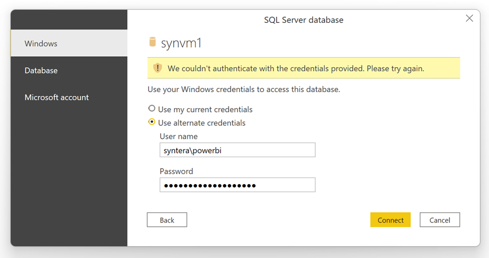Focus the Password input field
The image size is (489, 258).
pos(237,185)
